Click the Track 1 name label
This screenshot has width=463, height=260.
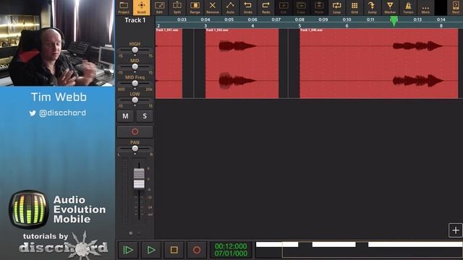tap(135, 20)
